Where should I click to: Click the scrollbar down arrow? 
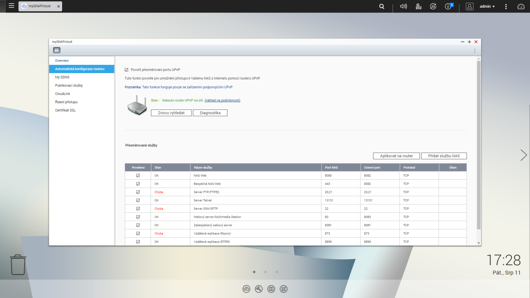point(479,243)
